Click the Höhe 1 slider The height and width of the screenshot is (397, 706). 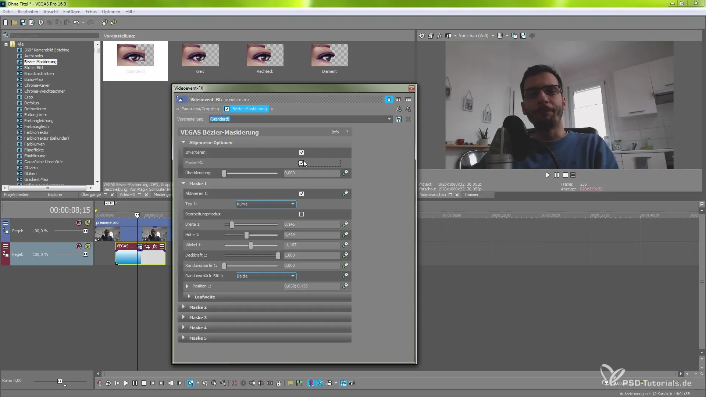pyautogui.click(x=252, y=235)
